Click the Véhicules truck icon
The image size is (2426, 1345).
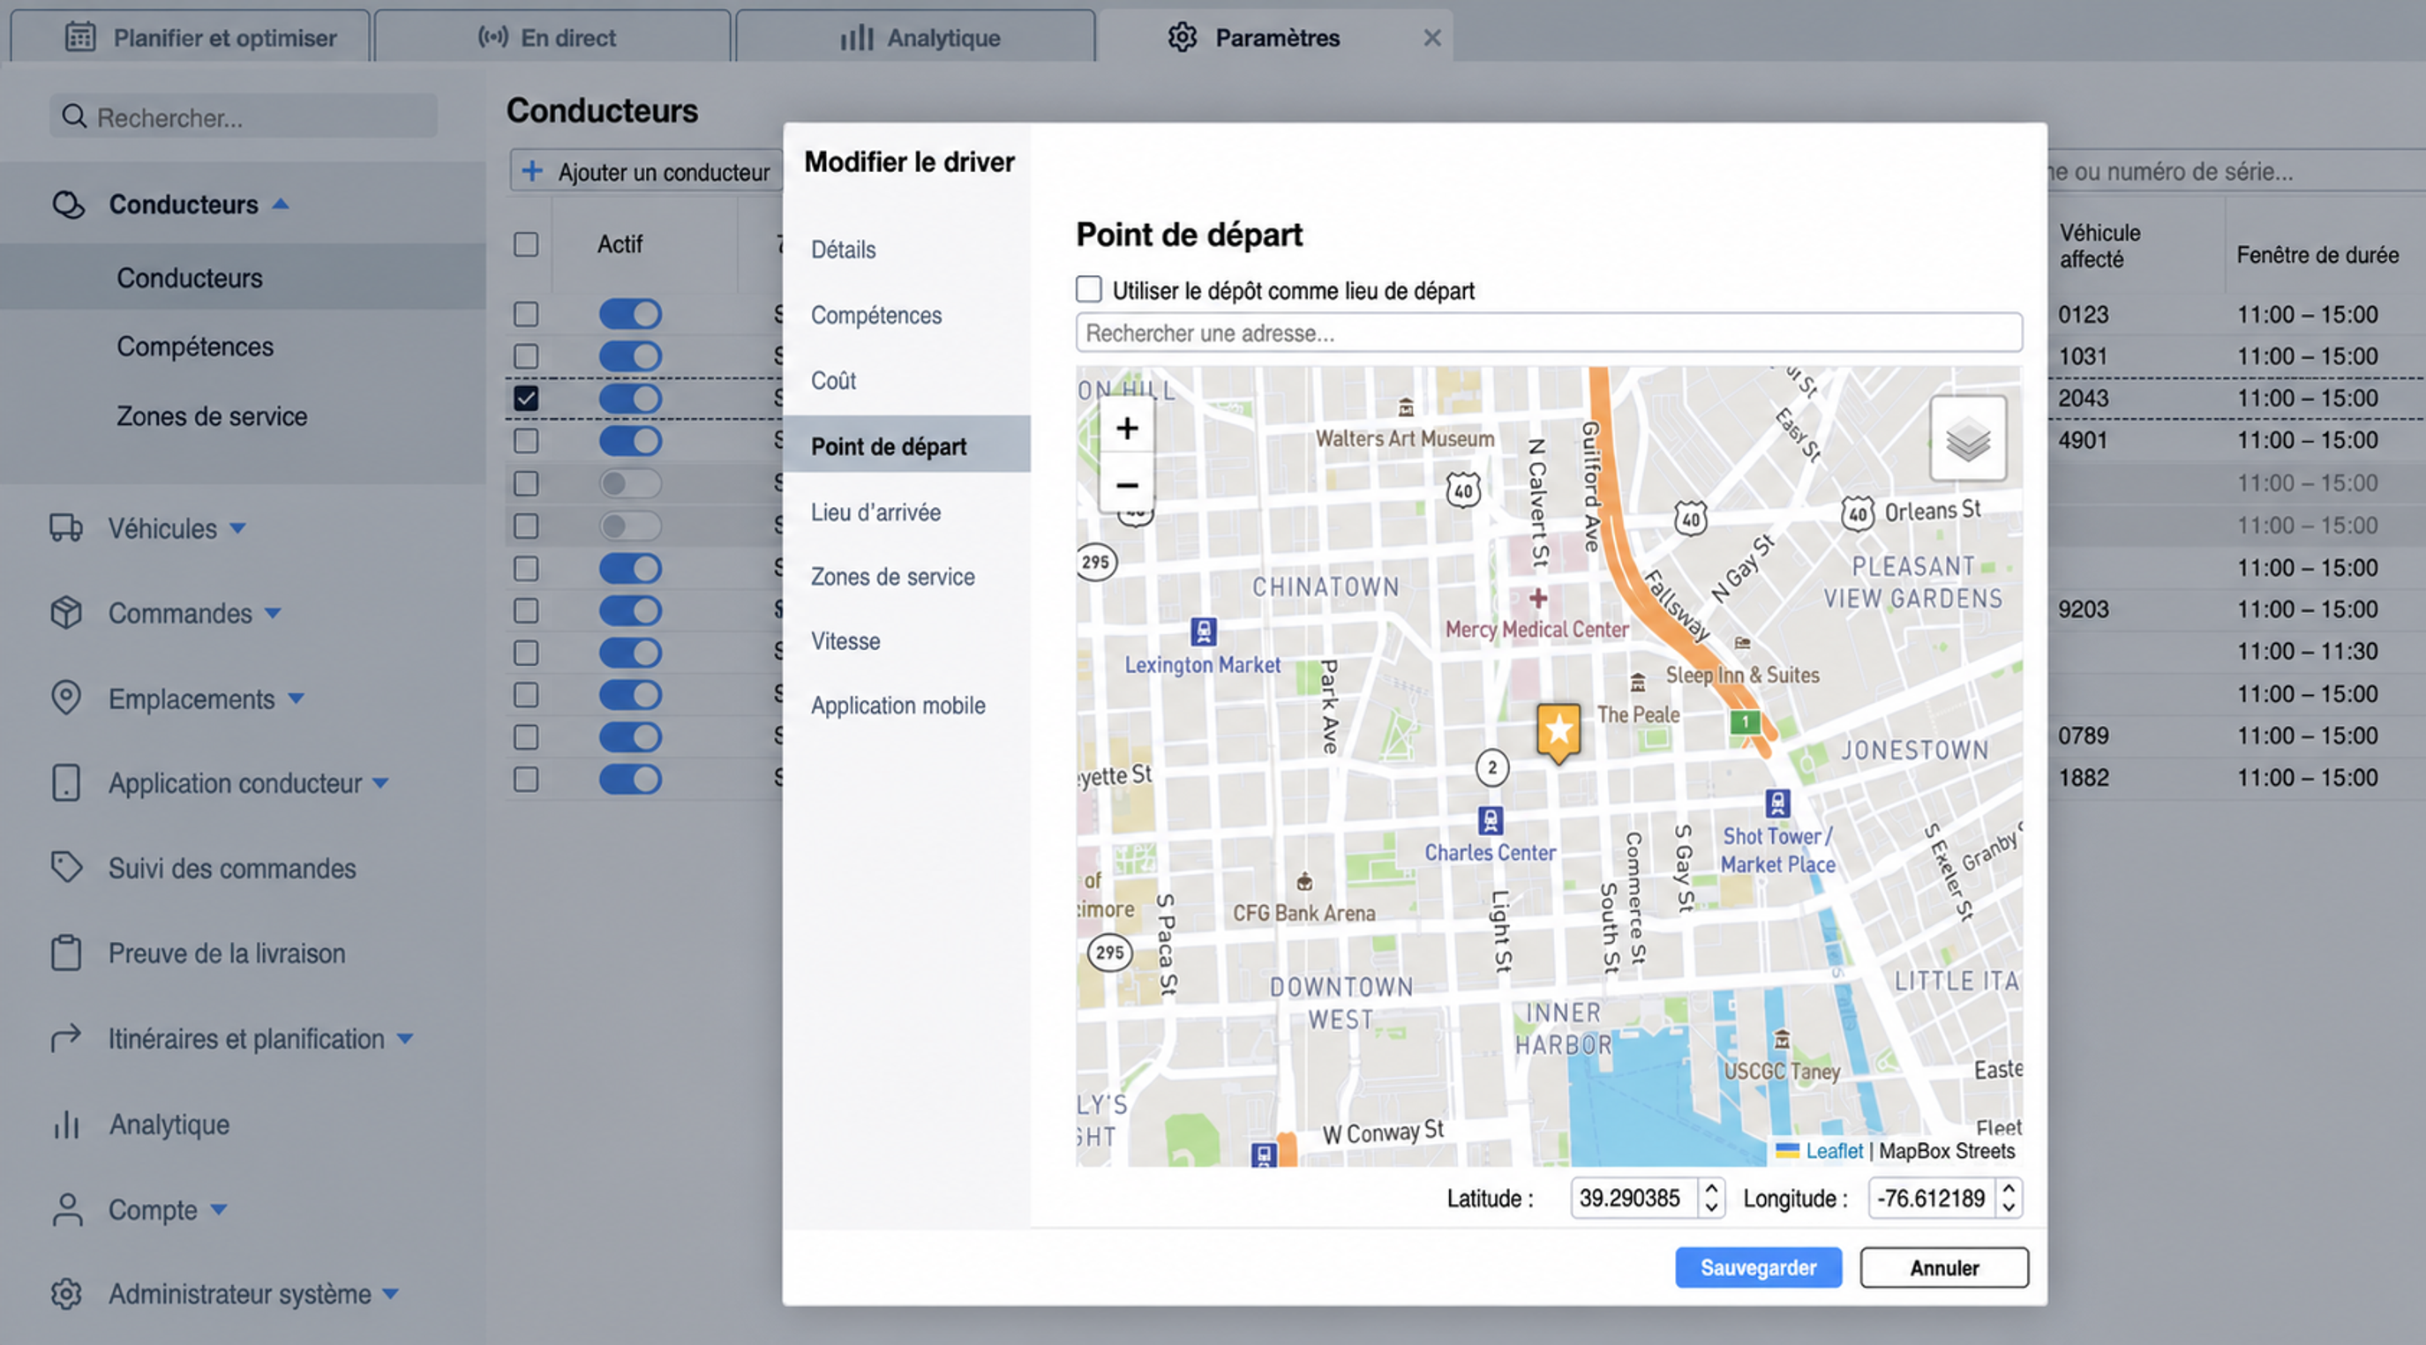click(66, 528)
